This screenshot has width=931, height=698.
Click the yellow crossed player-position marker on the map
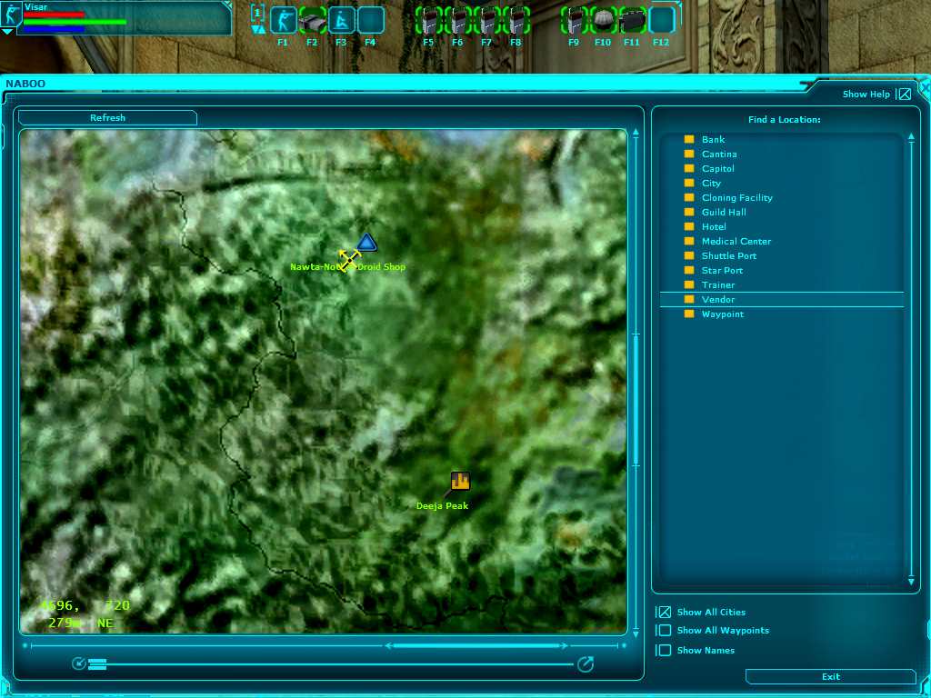click(x=349, y=260)
